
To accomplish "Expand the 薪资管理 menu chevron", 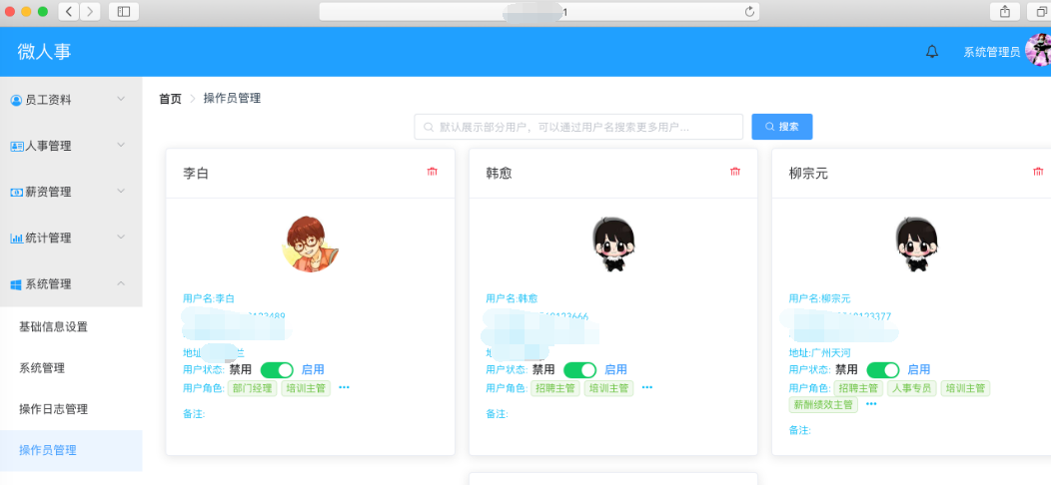I will click(121, 191).
